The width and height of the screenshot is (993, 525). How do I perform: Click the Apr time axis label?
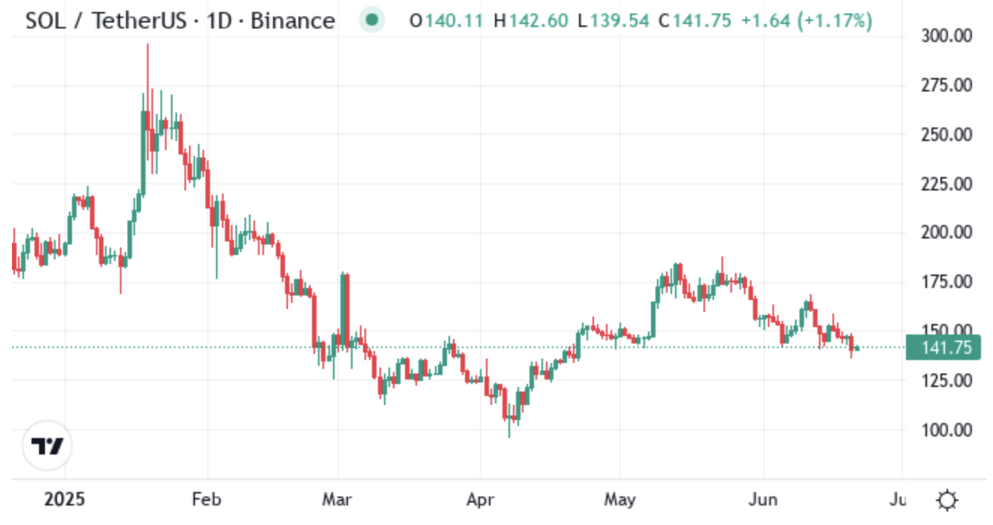(x=479, y=499)
